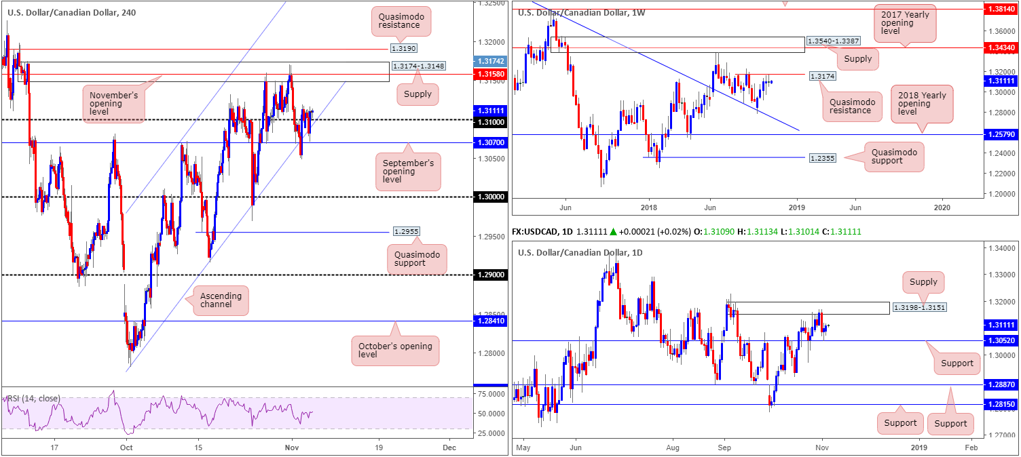Select the 1.2955 price label
The image size is (1021, 457).
pos(405,232)
